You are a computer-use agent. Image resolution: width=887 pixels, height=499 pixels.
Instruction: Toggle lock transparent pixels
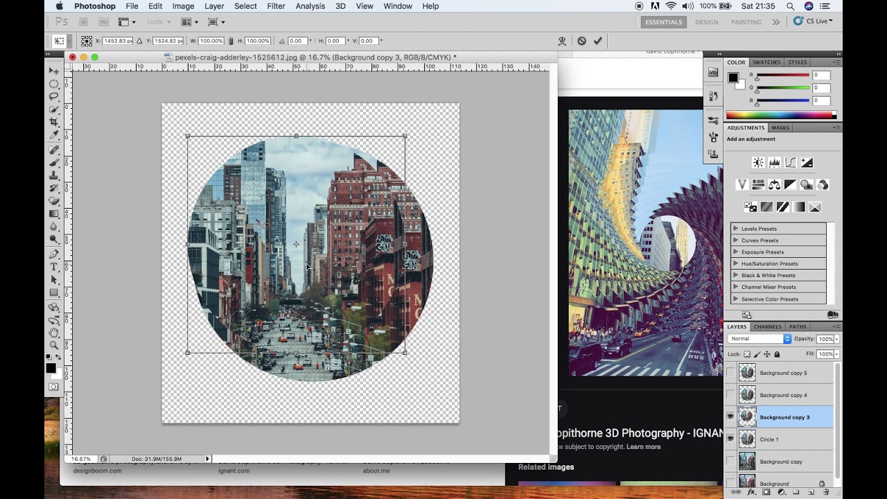747,354
